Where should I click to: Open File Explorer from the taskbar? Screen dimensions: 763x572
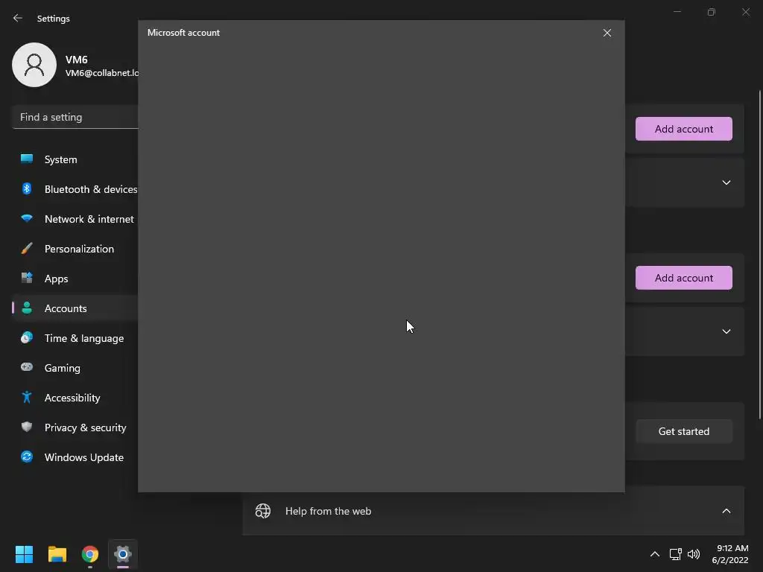[57, 554]
